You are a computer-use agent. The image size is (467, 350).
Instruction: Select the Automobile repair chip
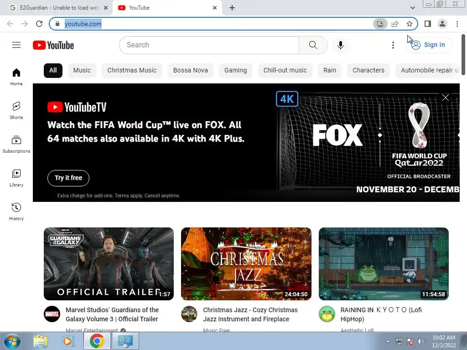click(428, 71)
